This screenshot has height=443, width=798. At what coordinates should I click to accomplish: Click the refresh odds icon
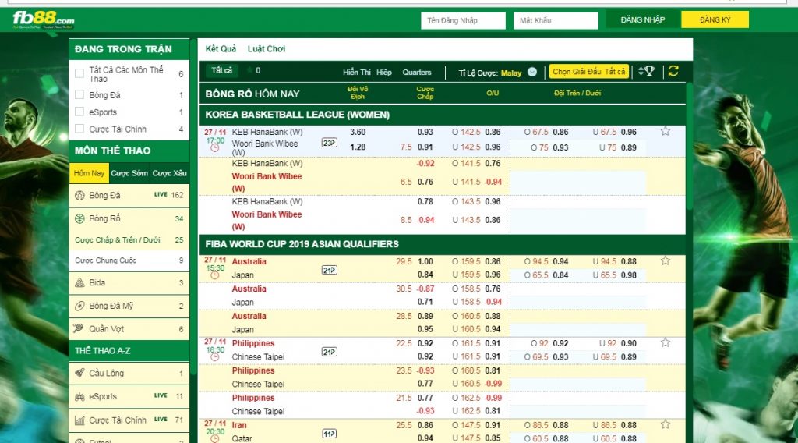[x=673, y=71]
